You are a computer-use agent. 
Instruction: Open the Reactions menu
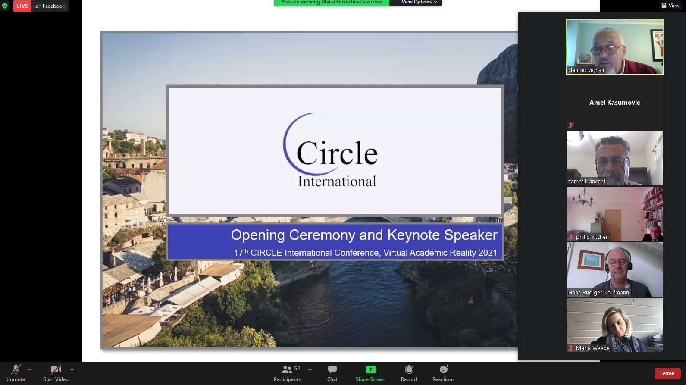tap(443, 373)
